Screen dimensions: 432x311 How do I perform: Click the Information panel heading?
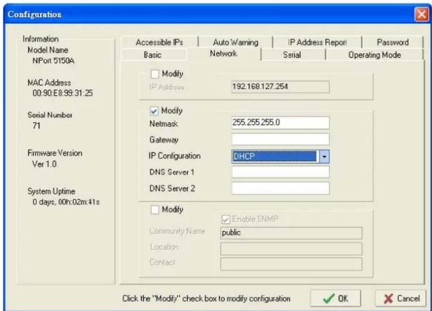[x=40, y=39]
